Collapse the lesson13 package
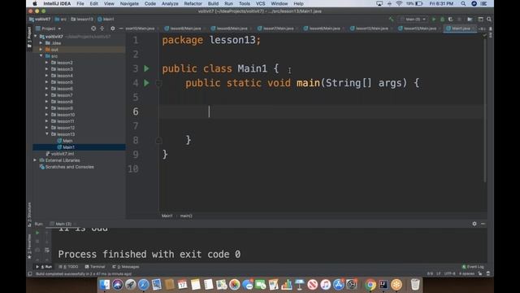The width and height of the screenshot is (520, 293). coord(47,134)
